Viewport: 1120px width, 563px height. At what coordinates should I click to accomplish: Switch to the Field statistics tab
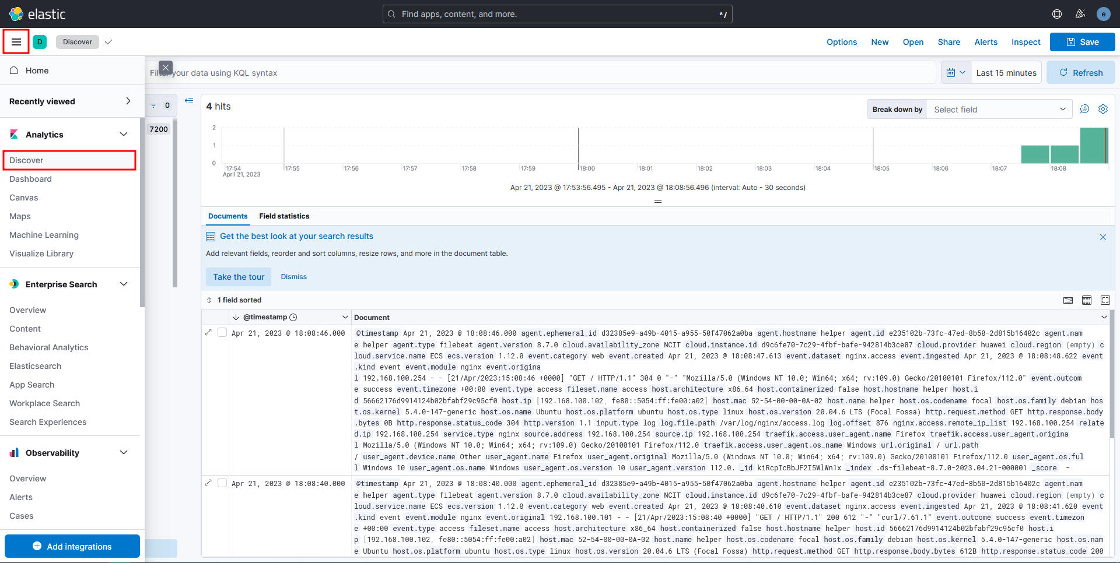point(284,216)
